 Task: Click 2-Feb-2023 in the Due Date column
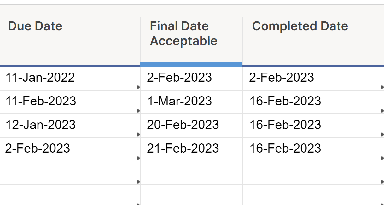[x=38, y=149]
